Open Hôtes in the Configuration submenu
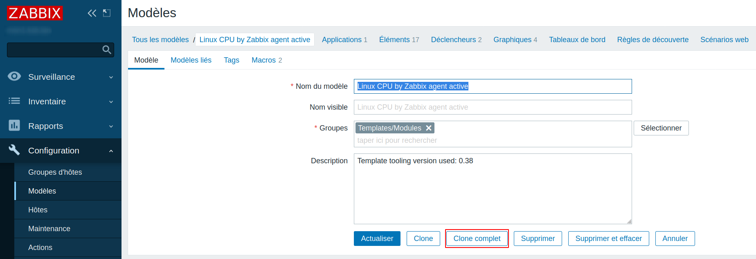The width and height of the screenshot is (756, 259). tap(38, 210)
